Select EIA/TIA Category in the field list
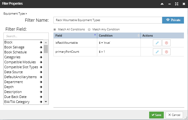 coord(17,102)
